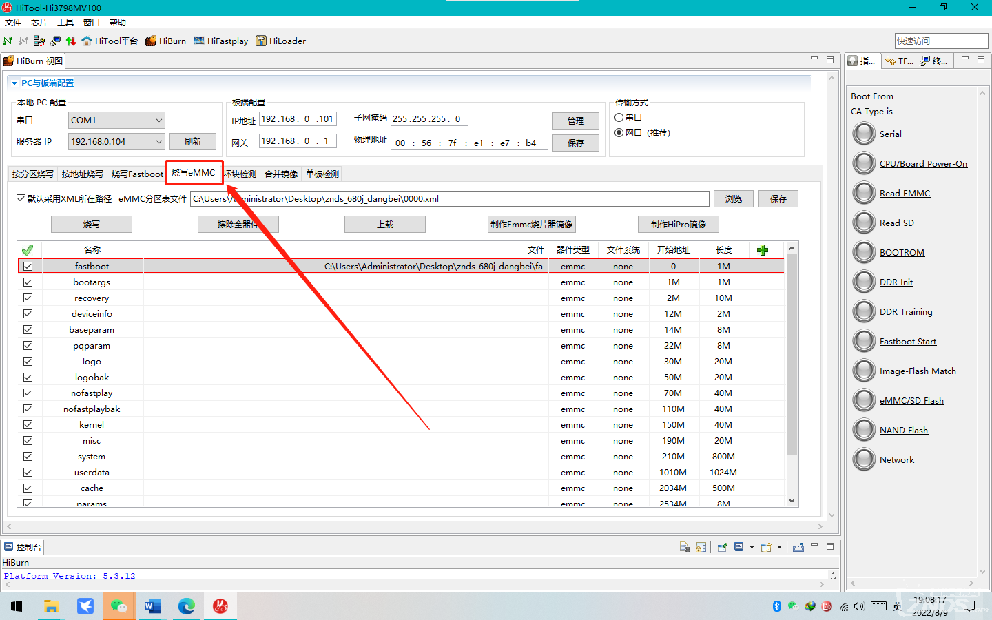Launch HiLoader from the toolbar
Image resolution: width=992 pixels, height=620 pixels.
[x=280, y=41]
